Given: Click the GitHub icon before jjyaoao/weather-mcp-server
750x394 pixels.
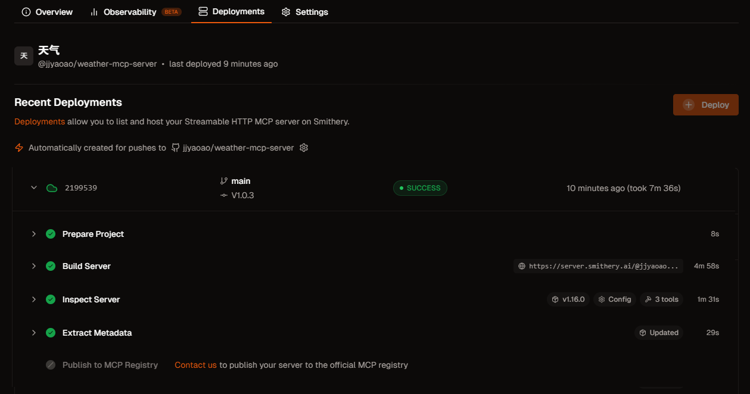Looking at the screenshot, I should coord(176,148).
